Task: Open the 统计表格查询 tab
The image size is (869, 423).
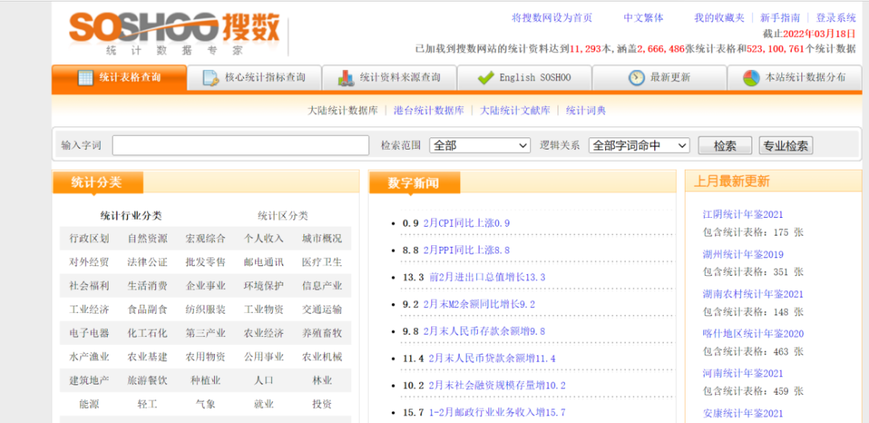Action: tap(119, 77)
